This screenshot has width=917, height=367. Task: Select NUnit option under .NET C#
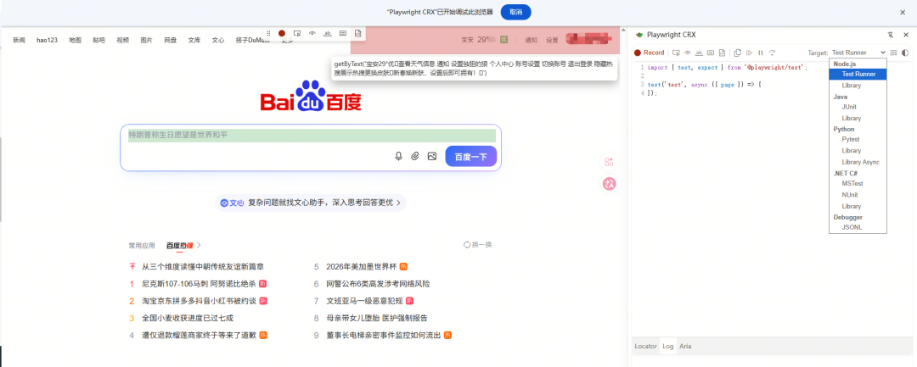pos(858,195)
